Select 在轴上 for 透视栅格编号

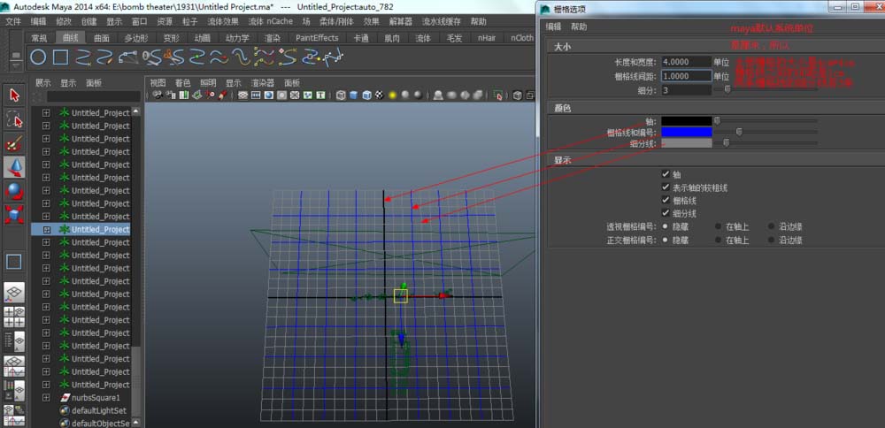(718, 226)
